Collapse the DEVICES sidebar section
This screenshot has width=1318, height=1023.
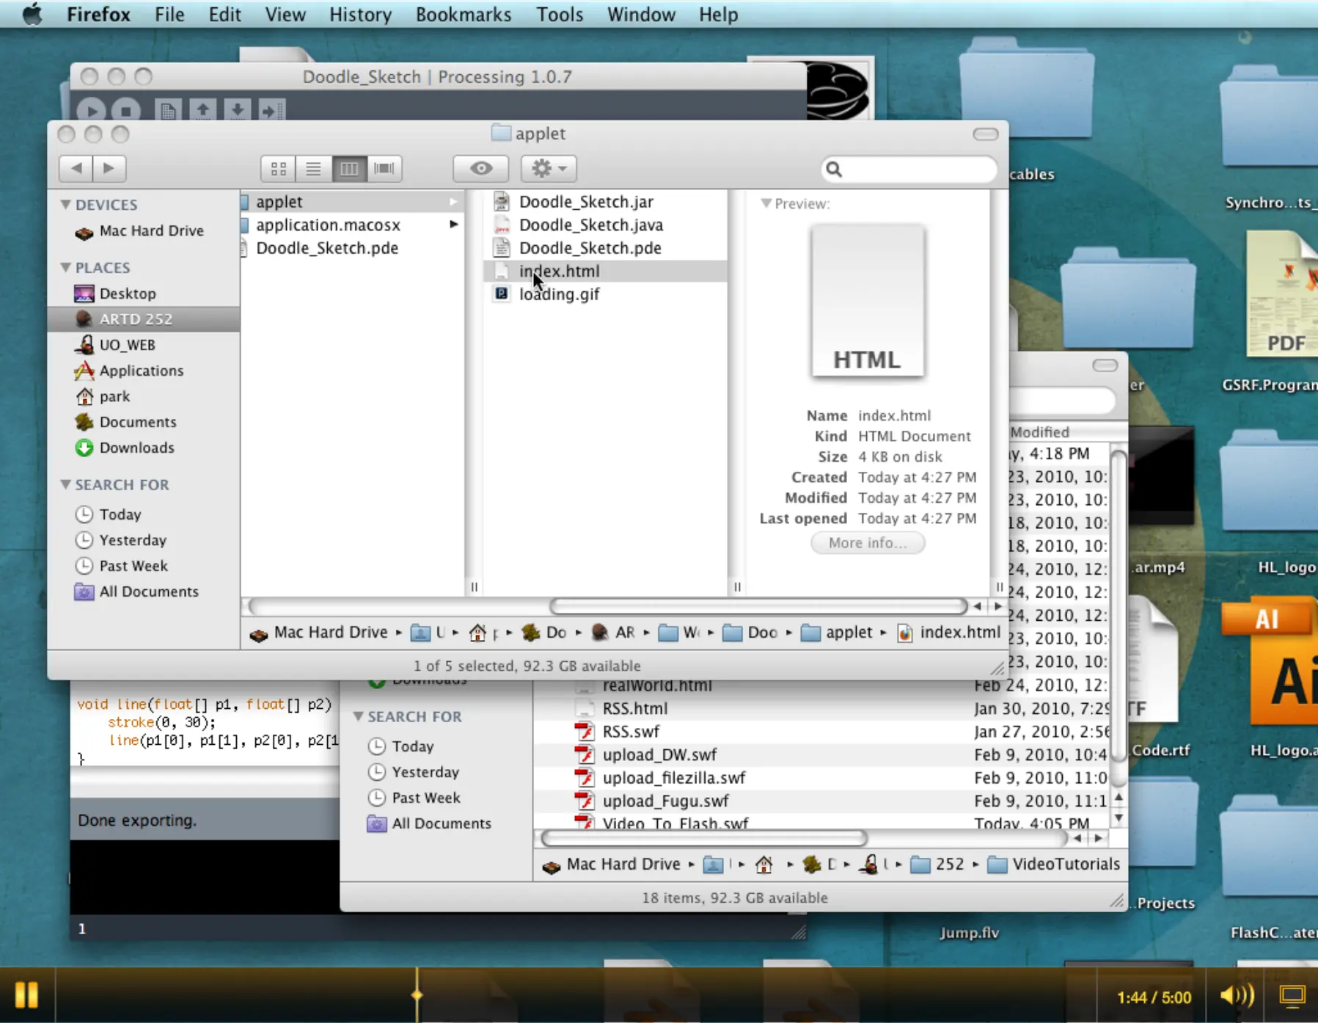tap(66, 204)
